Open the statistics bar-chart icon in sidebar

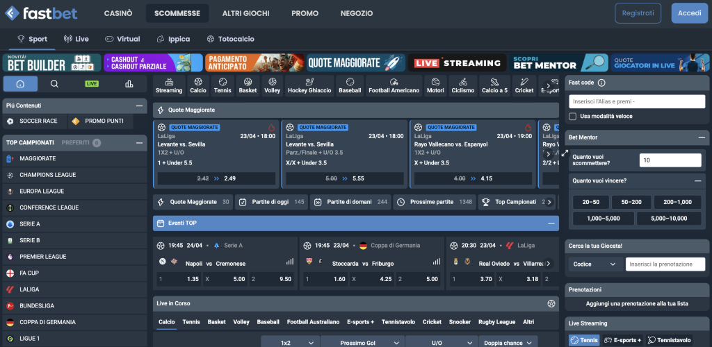[x=129, y=84]
